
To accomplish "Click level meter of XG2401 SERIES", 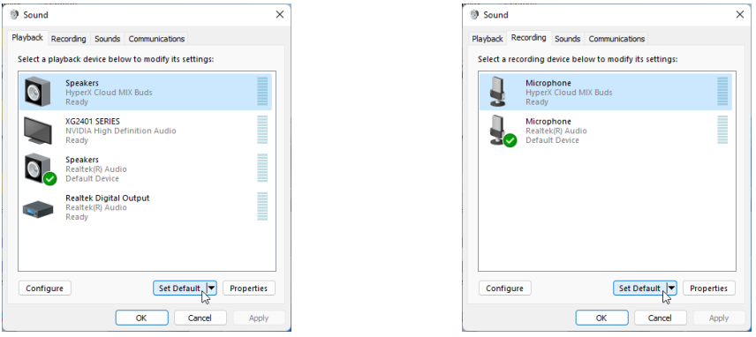I will tap(262, 130).
